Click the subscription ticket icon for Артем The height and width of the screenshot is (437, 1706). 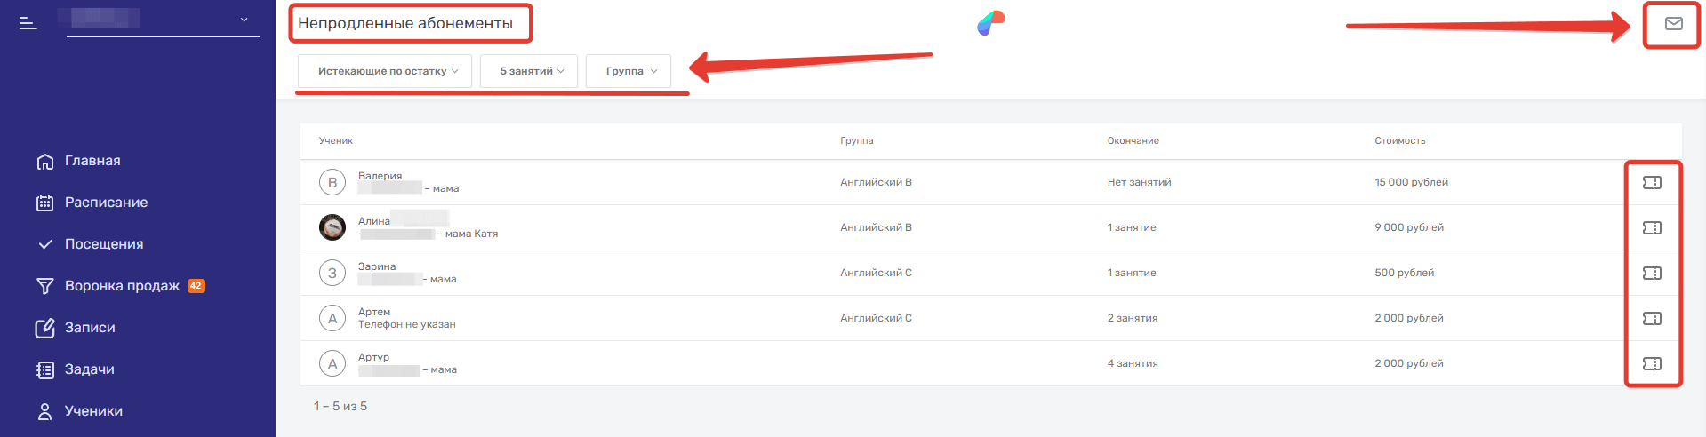(1652, 319)
